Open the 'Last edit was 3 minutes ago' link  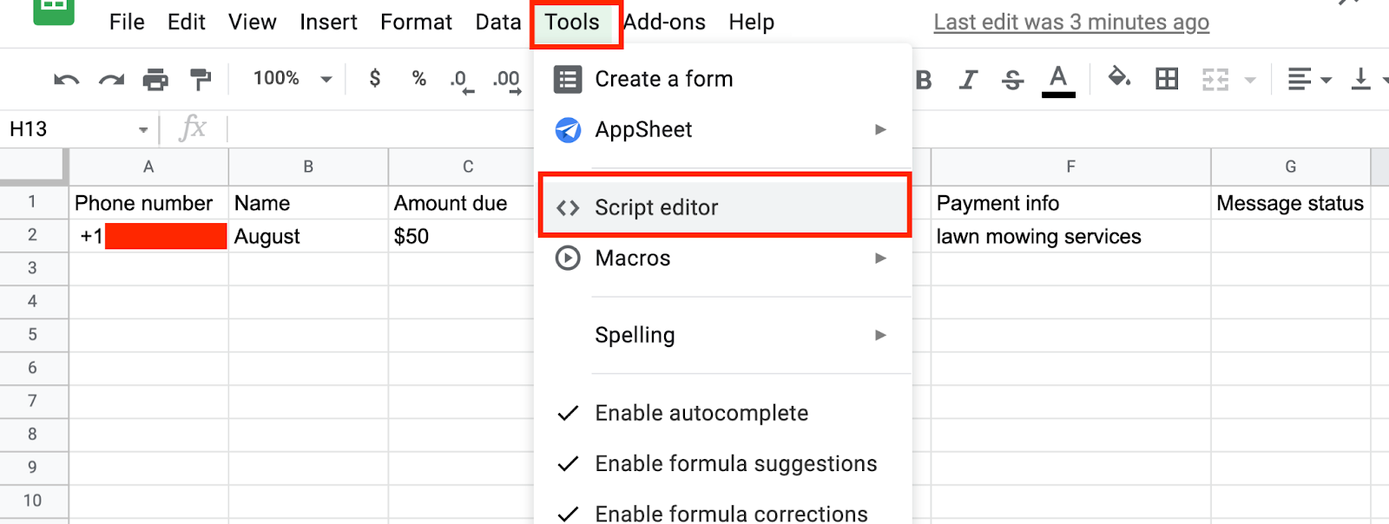pos(1070,23)
